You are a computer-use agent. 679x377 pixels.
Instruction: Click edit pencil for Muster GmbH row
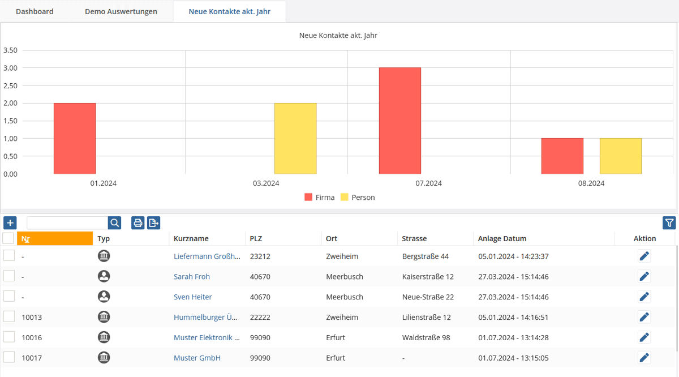(644, 358)
